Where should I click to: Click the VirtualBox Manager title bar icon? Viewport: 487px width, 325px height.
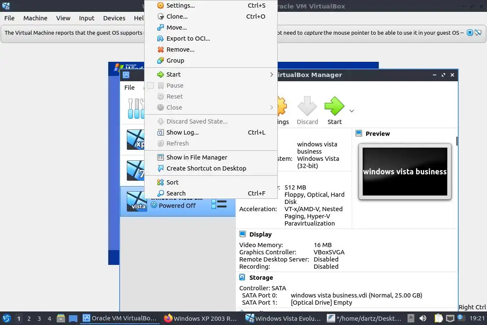126,75
